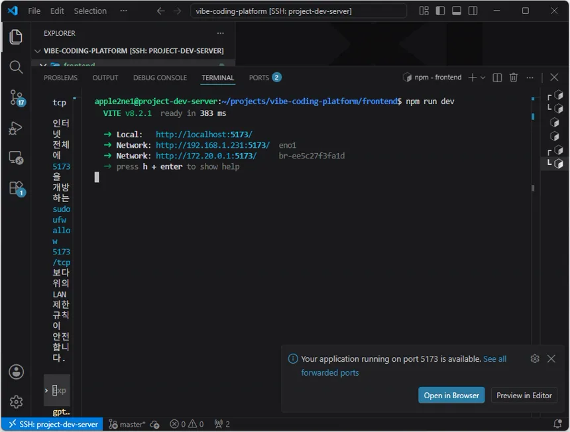Viewport: 570px width, 432px height.
Task: Open the File menu
Action: click(x=34, y=11)
